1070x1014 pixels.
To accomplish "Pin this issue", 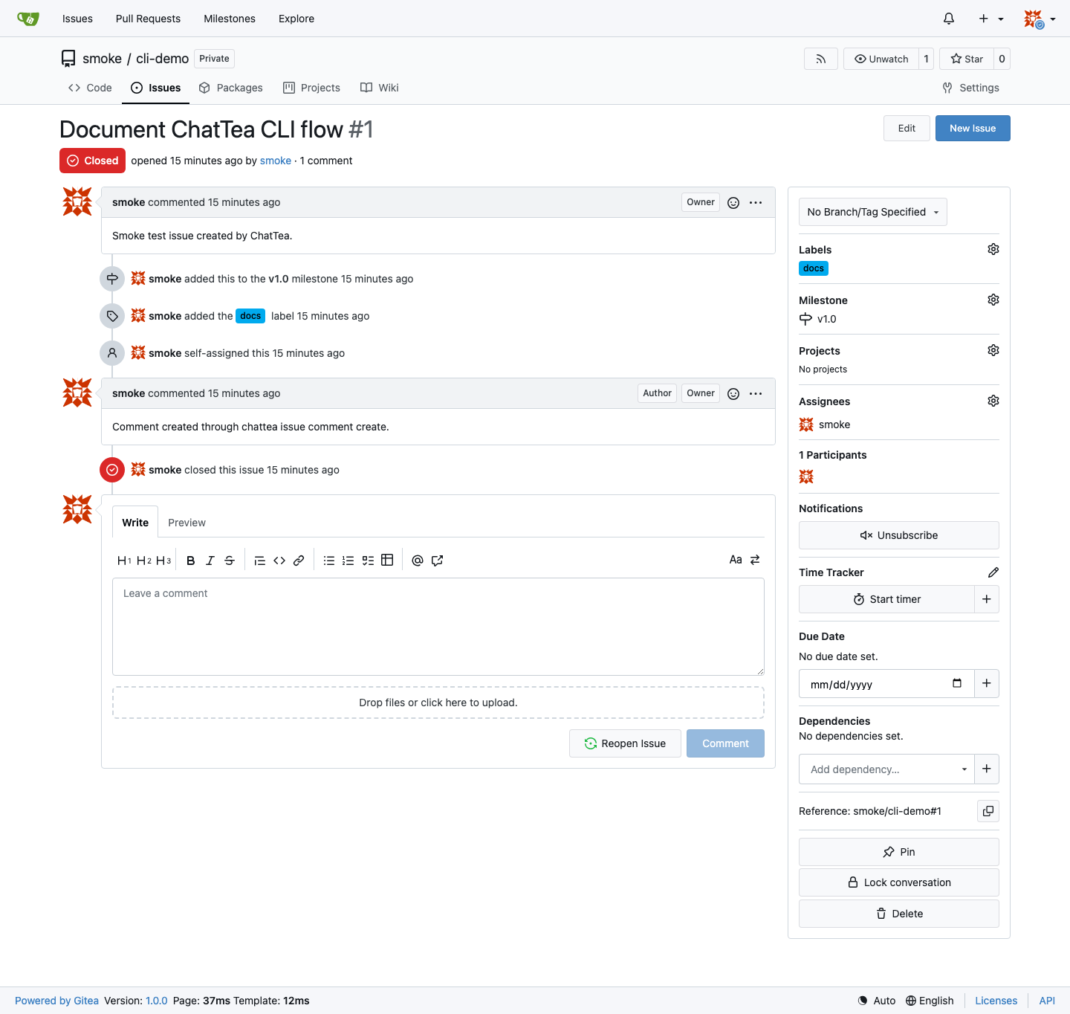I will tap(899, 852).
